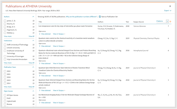Check the Ketelaar, J. author filter
This screenshot has height=109, width=177.
5,33
